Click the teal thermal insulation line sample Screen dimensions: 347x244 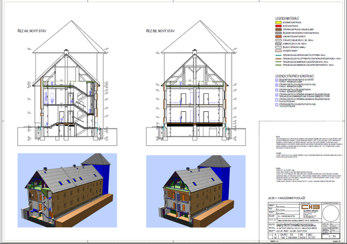278,55
